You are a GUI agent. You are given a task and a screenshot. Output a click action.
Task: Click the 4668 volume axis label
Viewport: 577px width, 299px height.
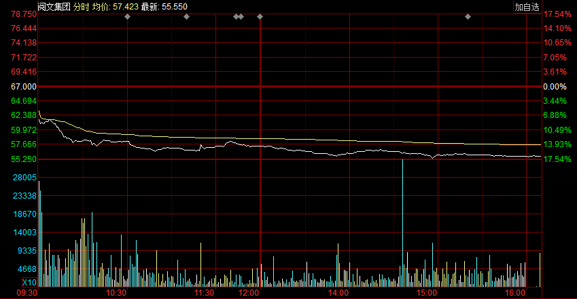click(27, 269)
